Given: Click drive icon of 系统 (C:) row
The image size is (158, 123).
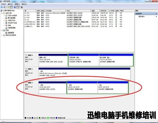Looking at the screenshot, I should [25, 26].
